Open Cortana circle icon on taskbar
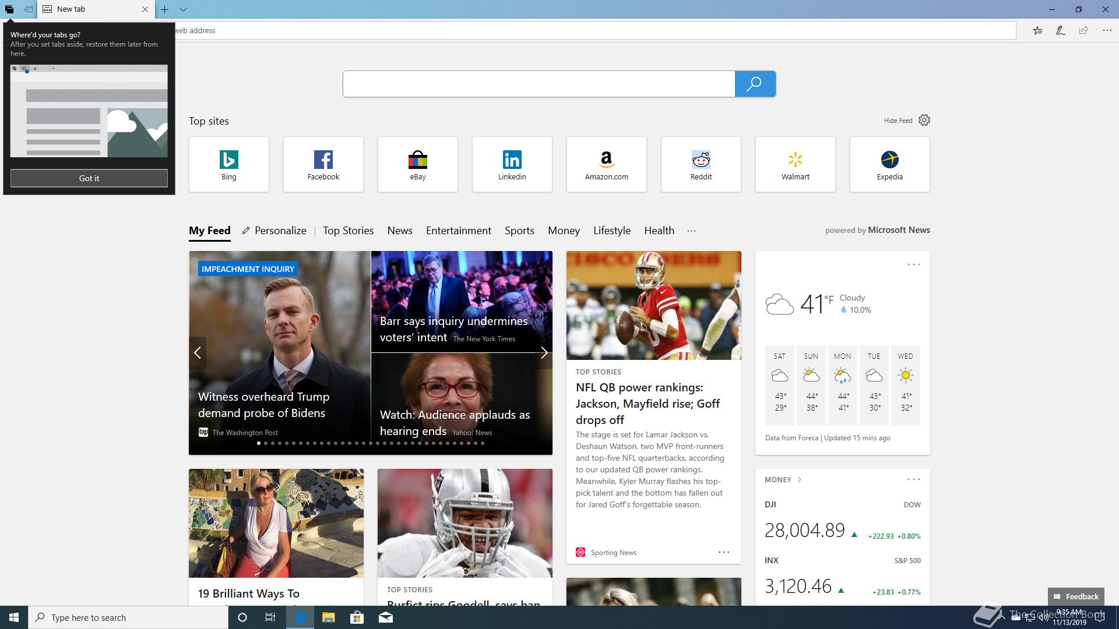Screen dimensions: 1119x629 tap(242, 617)
